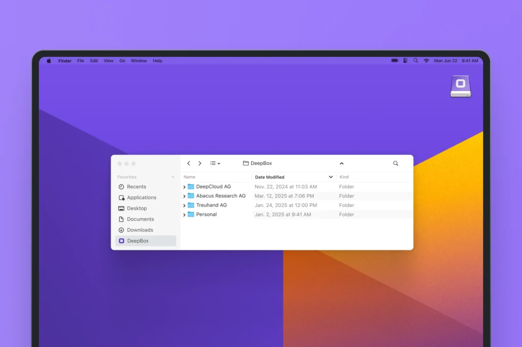Click the DeepBox sidebar icon
The height and width of the screenshot is (347, 522).
(121, 241)
